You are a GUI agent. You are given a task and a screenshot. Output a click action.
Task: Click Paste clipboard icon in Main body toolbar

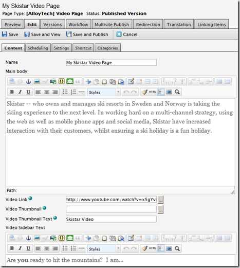104,81
